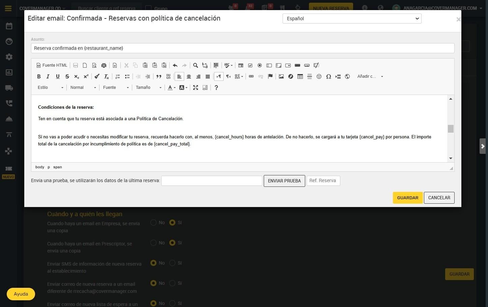Screen dimensions: 488x307
Task: Expand the right-side panel arrow tab
Action: click(x=483, y=146)
